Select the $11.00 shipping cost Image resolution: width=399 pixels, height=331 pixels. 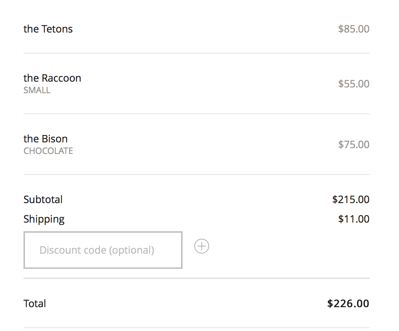(353, 219)
